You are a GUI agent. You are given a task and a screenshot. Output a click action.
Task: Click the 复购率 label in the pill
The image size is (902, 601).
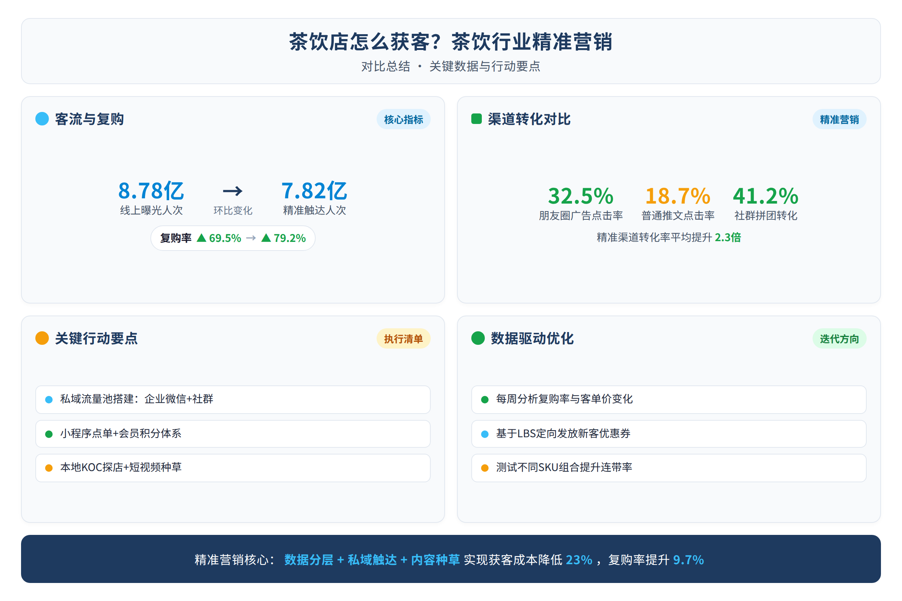click(176, 238)
